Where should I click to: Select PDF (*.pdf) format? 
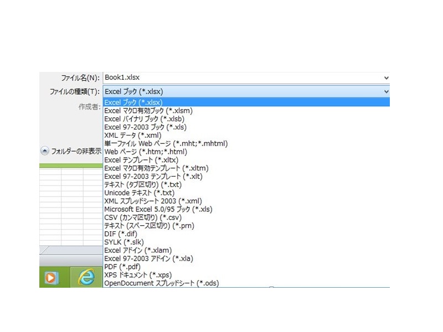click(122, 267)
